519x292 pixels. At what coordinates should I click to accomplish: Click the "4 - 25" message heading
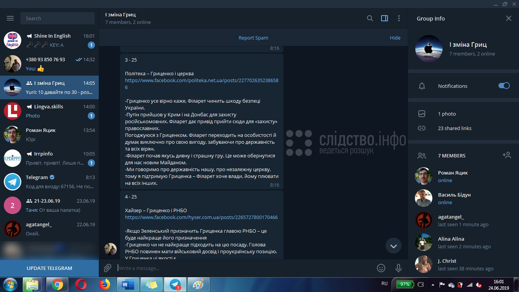tap(131, 197)
